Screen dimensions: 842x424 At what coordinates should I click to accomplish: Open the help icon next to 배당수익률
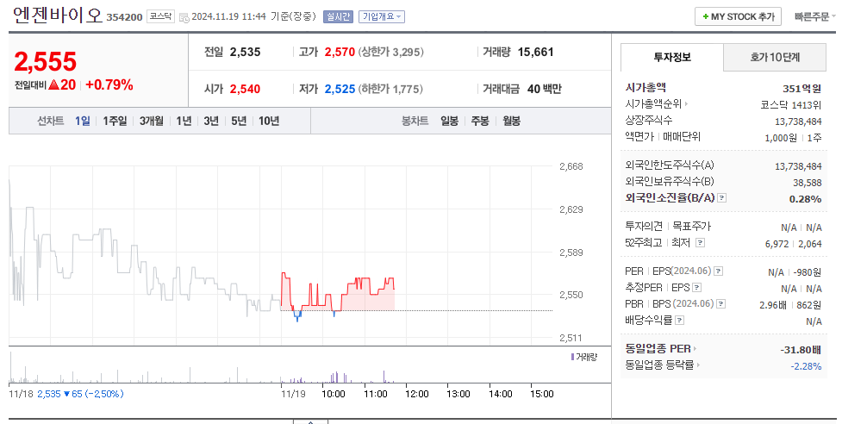(x=679, y=321)
